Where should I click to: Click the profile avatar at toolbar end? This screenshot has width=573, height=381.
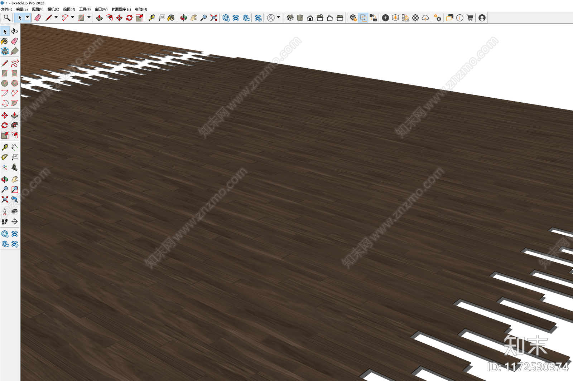coord(482,18)
